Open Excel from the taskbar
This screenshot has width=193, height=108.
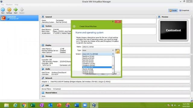[33, 105]
